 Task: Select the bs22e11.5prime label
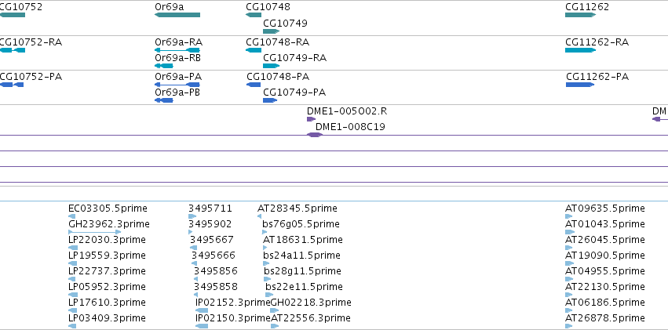pyautogui.click(x=304, y=287)
